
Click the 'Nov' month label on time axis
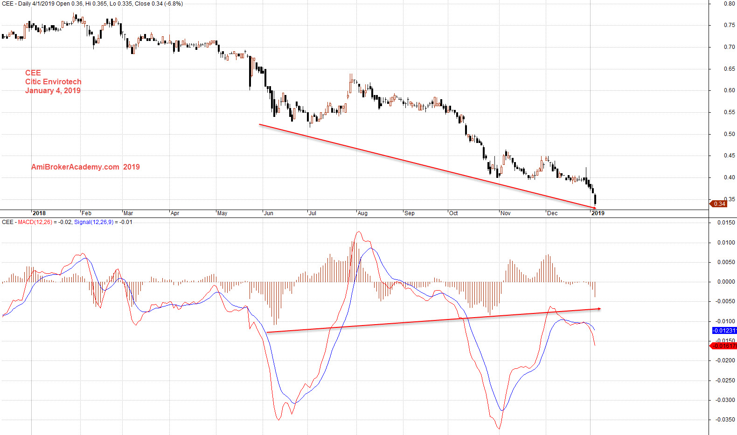click(x=506, y=213)
